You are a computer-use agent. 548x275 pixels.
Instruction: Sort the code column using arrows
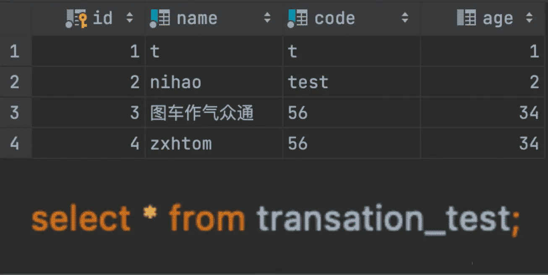404,18
